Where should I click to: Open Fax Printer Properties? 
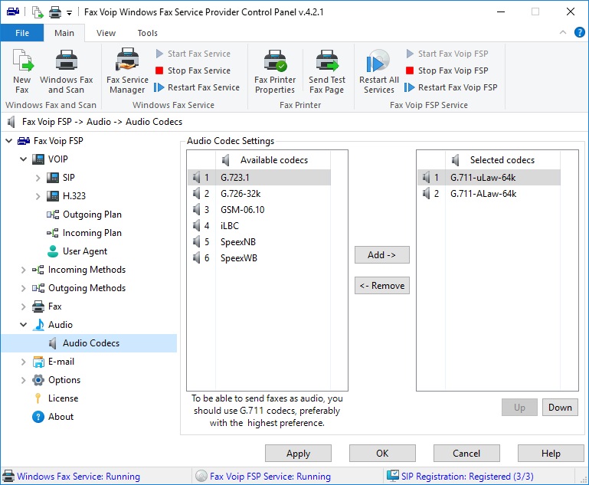pos(275,71)
